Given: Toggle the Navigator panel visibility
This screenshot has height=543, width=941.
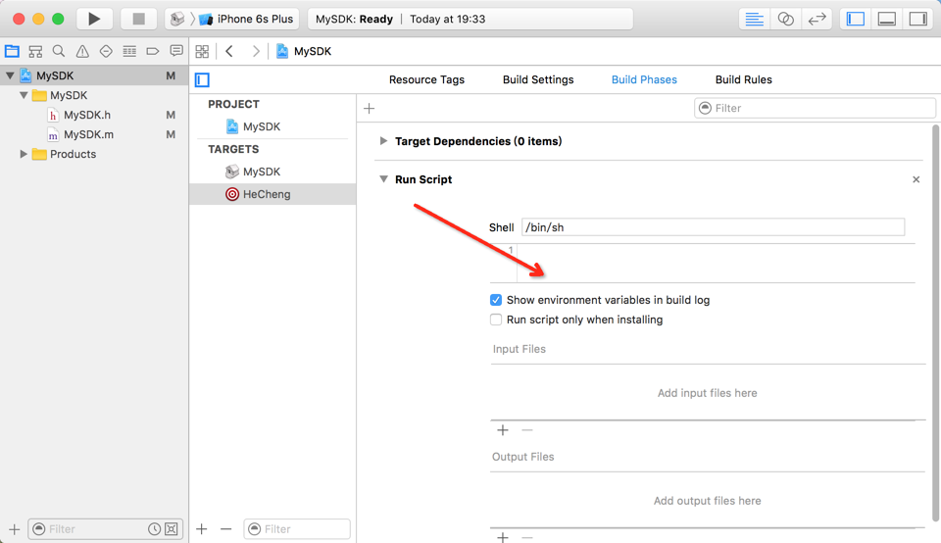Looking at the screenshot, I should coord(855,20).
